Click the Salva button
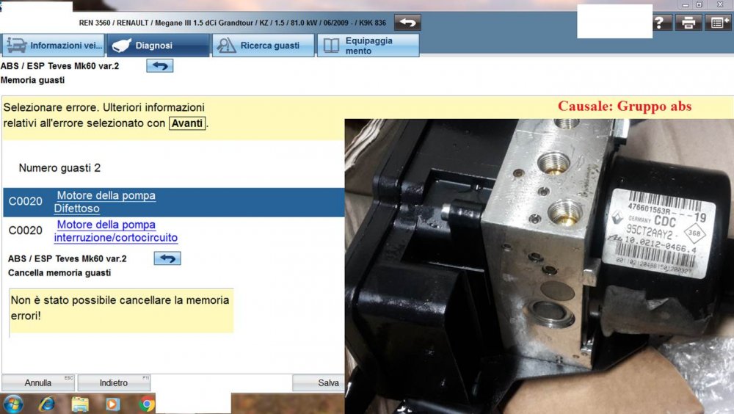This screenshot has height=414, width=734. click(x=319, y=382)
